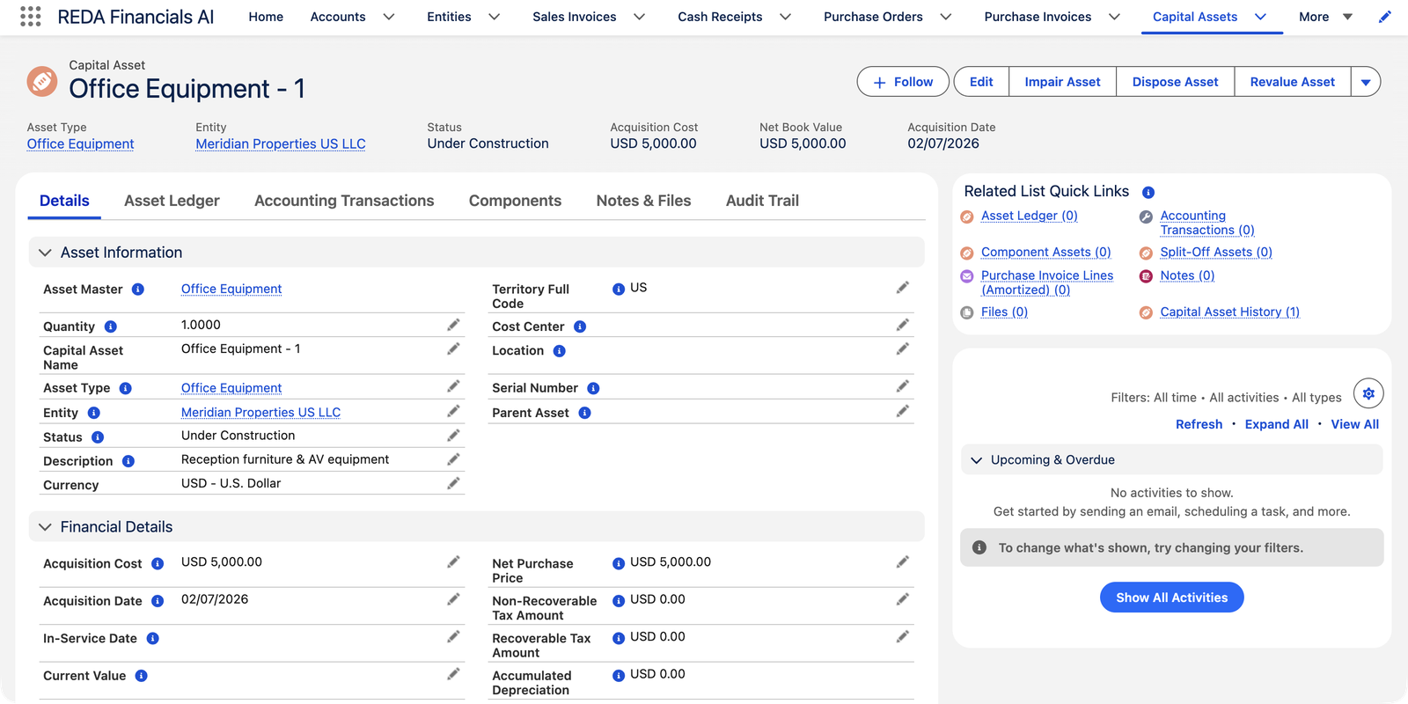Click the pencil icon beside Quantity

(x=453, y=326)
